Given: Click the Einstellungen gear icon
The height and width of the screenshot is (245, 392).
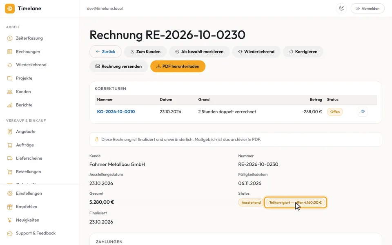Looking at the screenshot, I should (x=10, y=194).
